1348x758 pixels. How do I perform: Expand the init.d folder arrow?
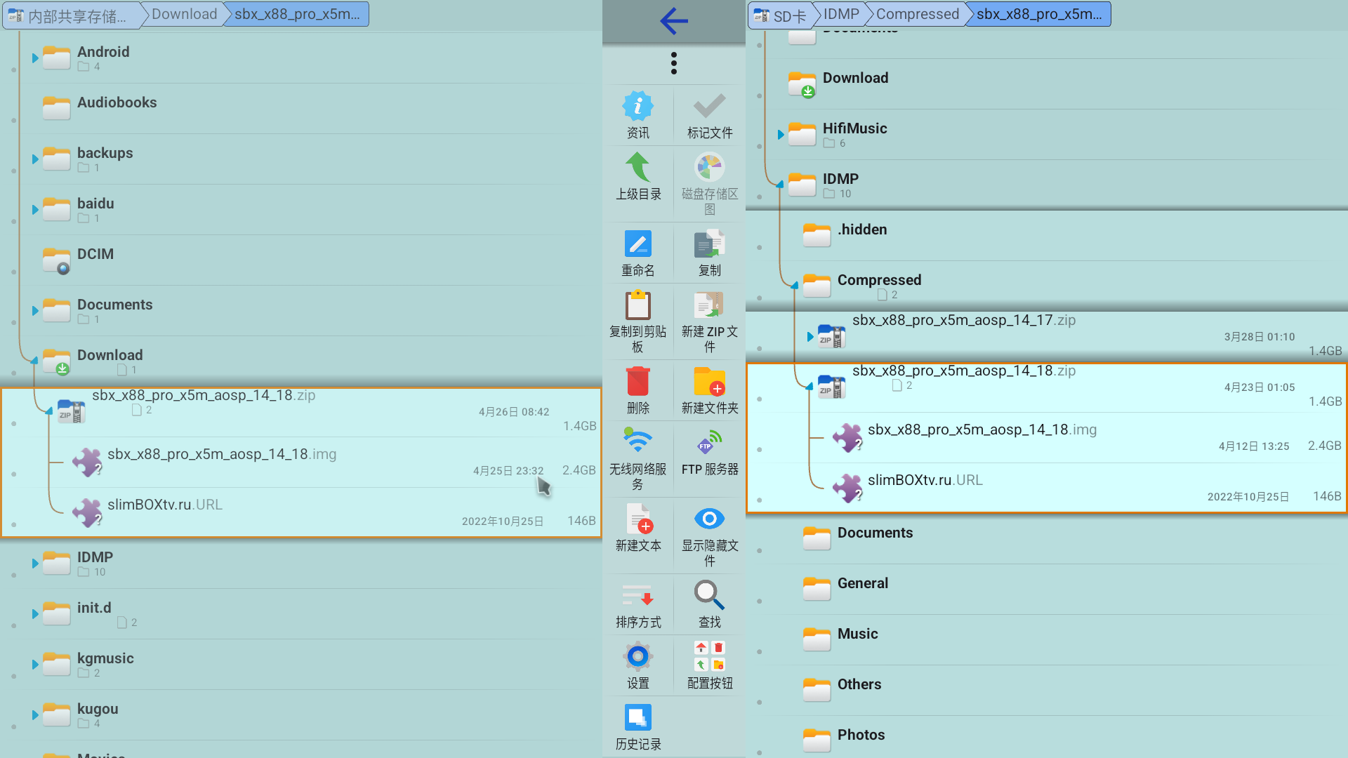pyautogui.click(x=35, y=614)
